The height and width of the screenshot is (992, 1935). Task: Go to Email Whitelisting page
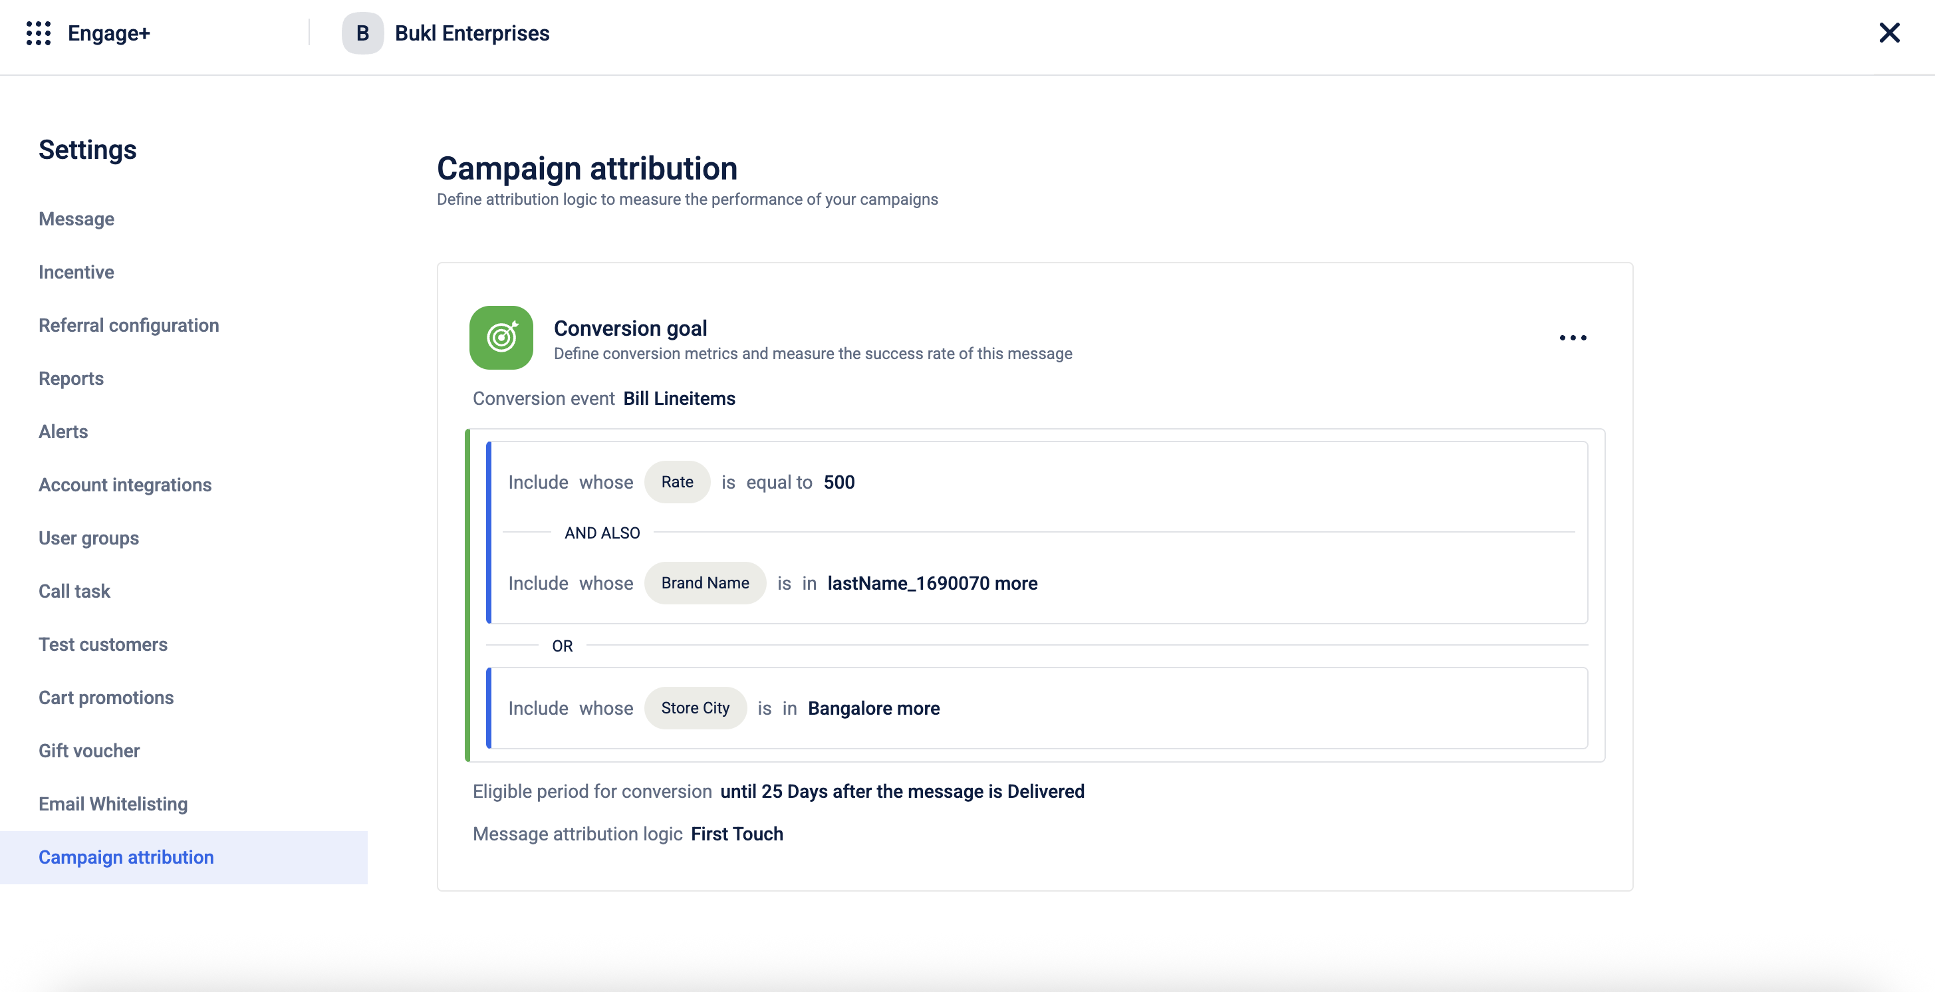pyautogui.click(x=114, y=804)
